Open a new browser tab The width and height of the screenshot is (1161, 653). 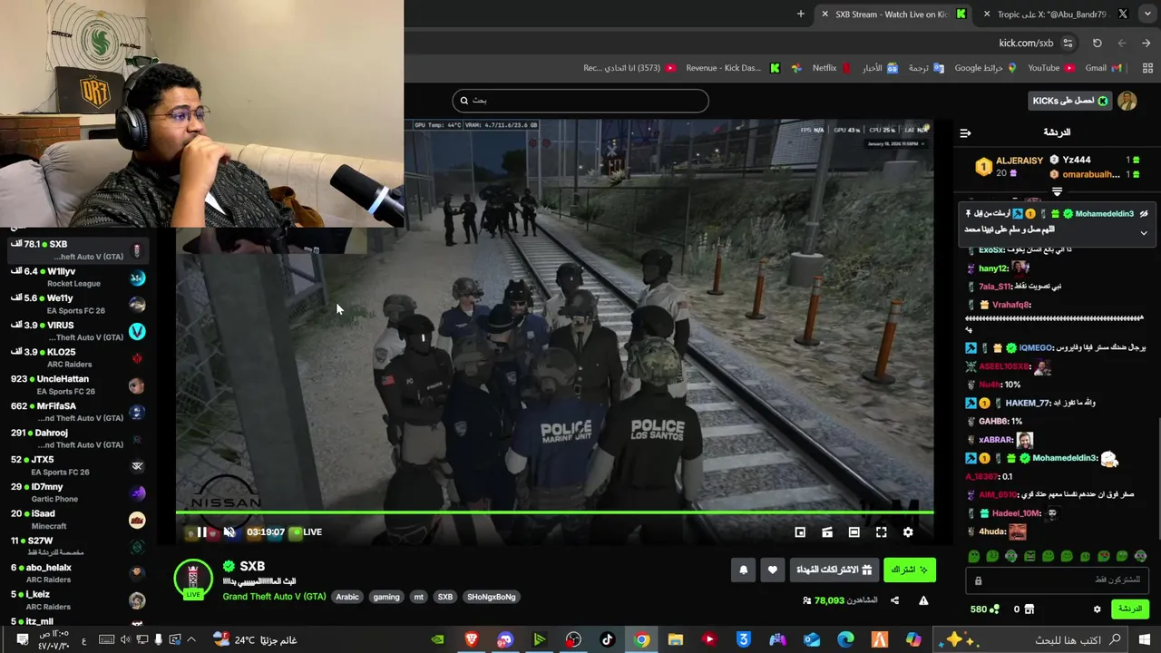800,14
